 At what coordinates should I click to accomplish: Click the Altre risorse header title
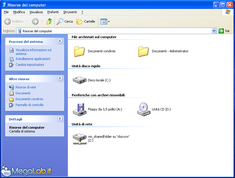pyautogui.click(x=19, y=79)
